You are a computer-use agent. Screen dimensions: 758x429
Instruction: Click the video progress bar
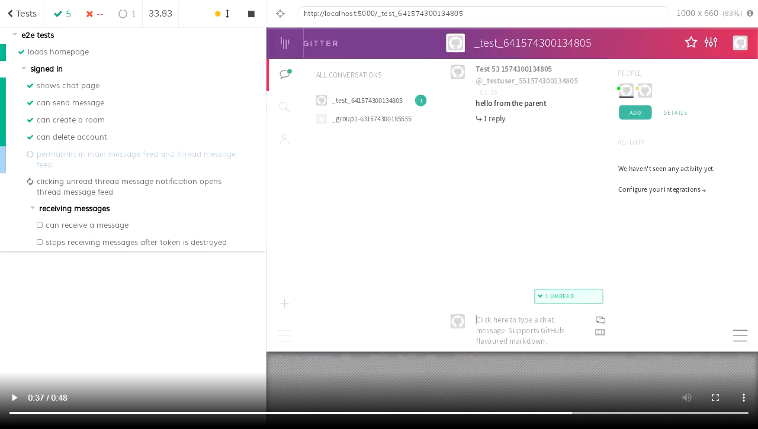point(379,413)
